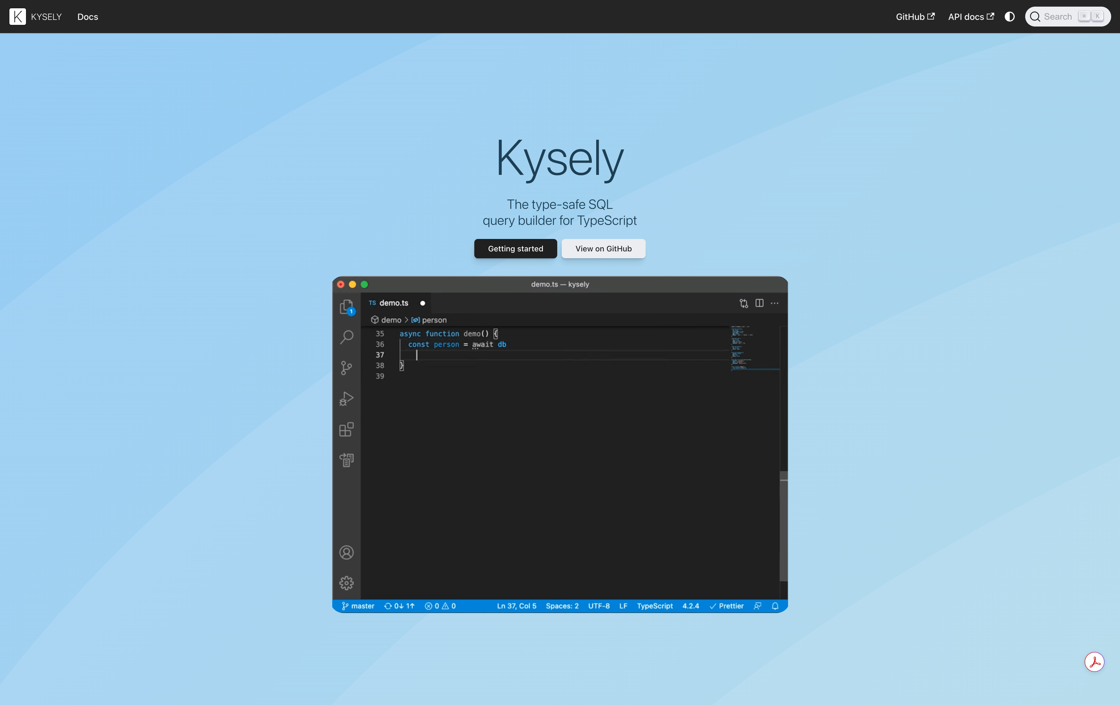Toggle dark and light mode
Screen dimensions: 1120x705
1009,17
